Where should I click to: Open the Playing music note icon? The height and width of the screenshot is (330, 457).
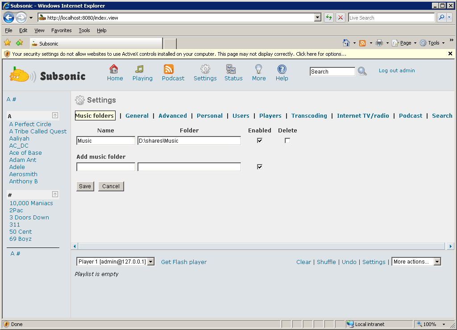[x=139, y=69]
